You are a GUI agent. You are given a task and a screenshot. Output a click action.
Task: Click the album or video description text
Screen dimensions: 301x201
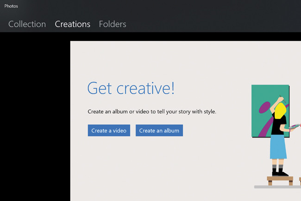152,112
